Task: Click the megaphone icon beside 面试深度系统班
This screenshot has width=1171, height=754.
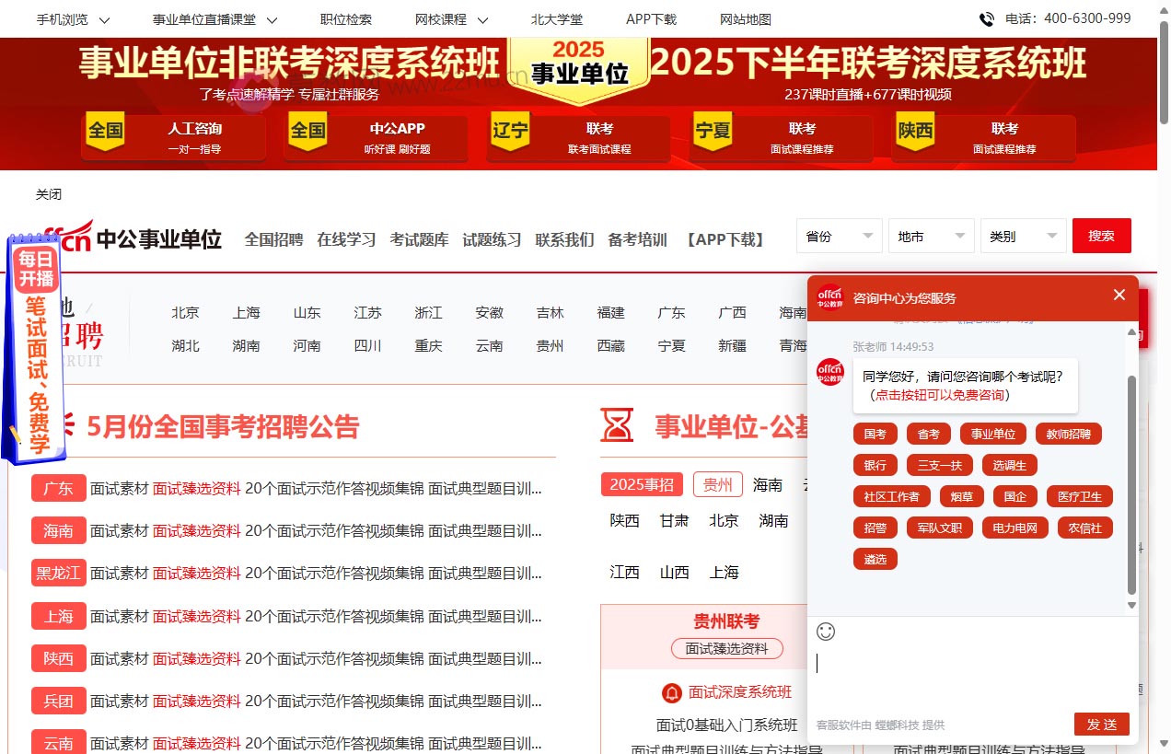Action: [x=671, y=693]
